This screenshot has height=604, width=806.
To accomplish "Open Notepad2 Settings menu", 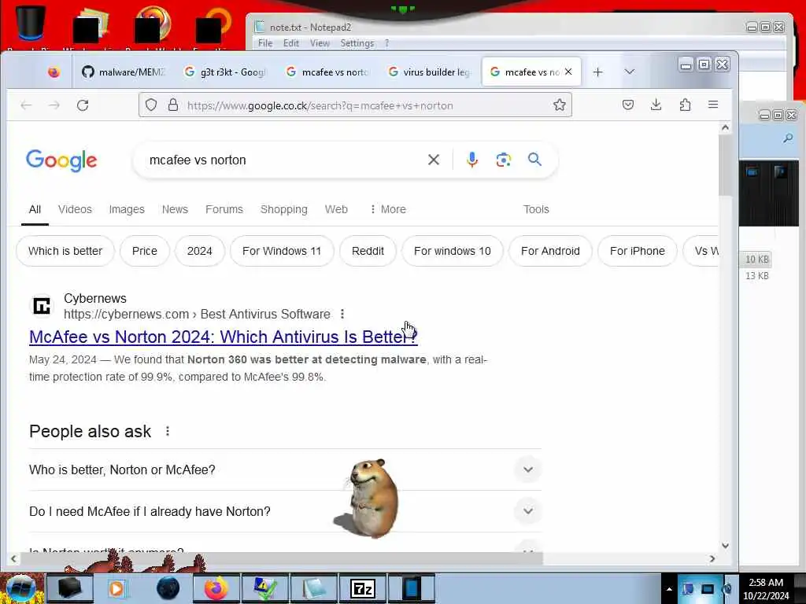I will tap(357, 43).
